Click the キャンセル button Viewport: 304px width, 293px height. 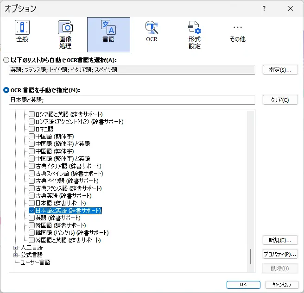(281, 285)
